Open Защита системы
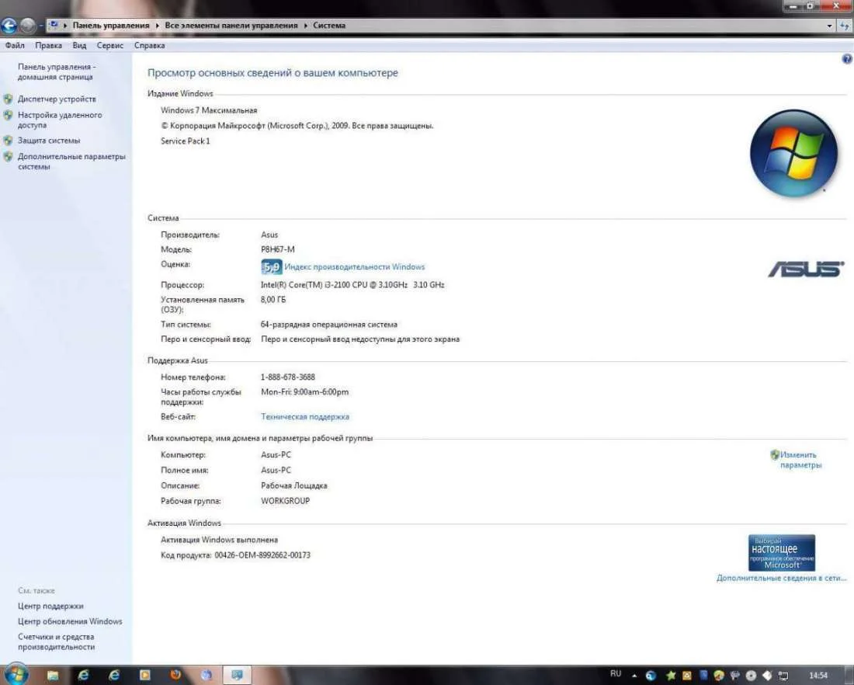 [x=48, y=141]
